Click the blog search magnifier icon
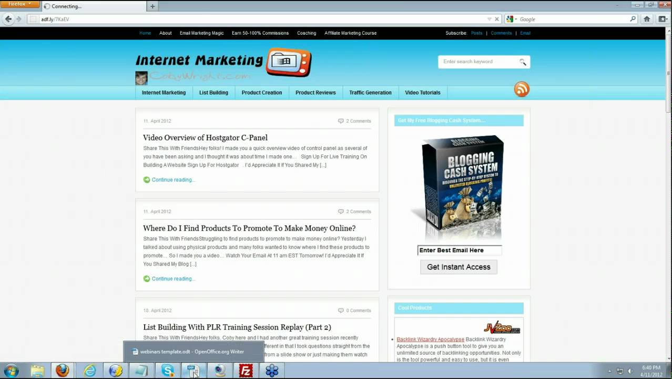672x379 pixels. [523, 62]
